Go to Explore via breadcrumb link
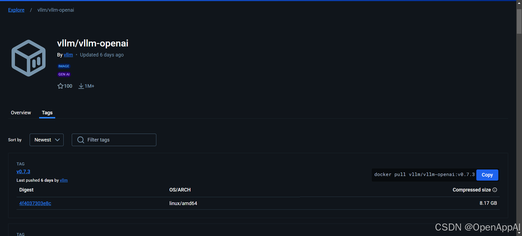522x236 pixels. tap(16, 10)
